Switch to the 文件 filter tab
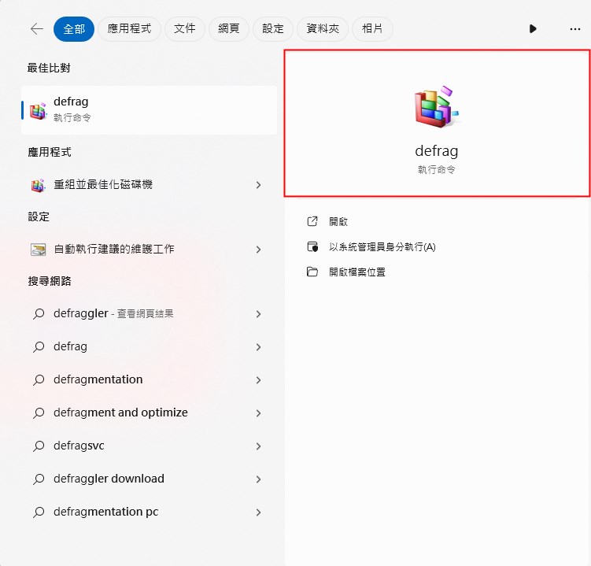 [x=185, y=28]
